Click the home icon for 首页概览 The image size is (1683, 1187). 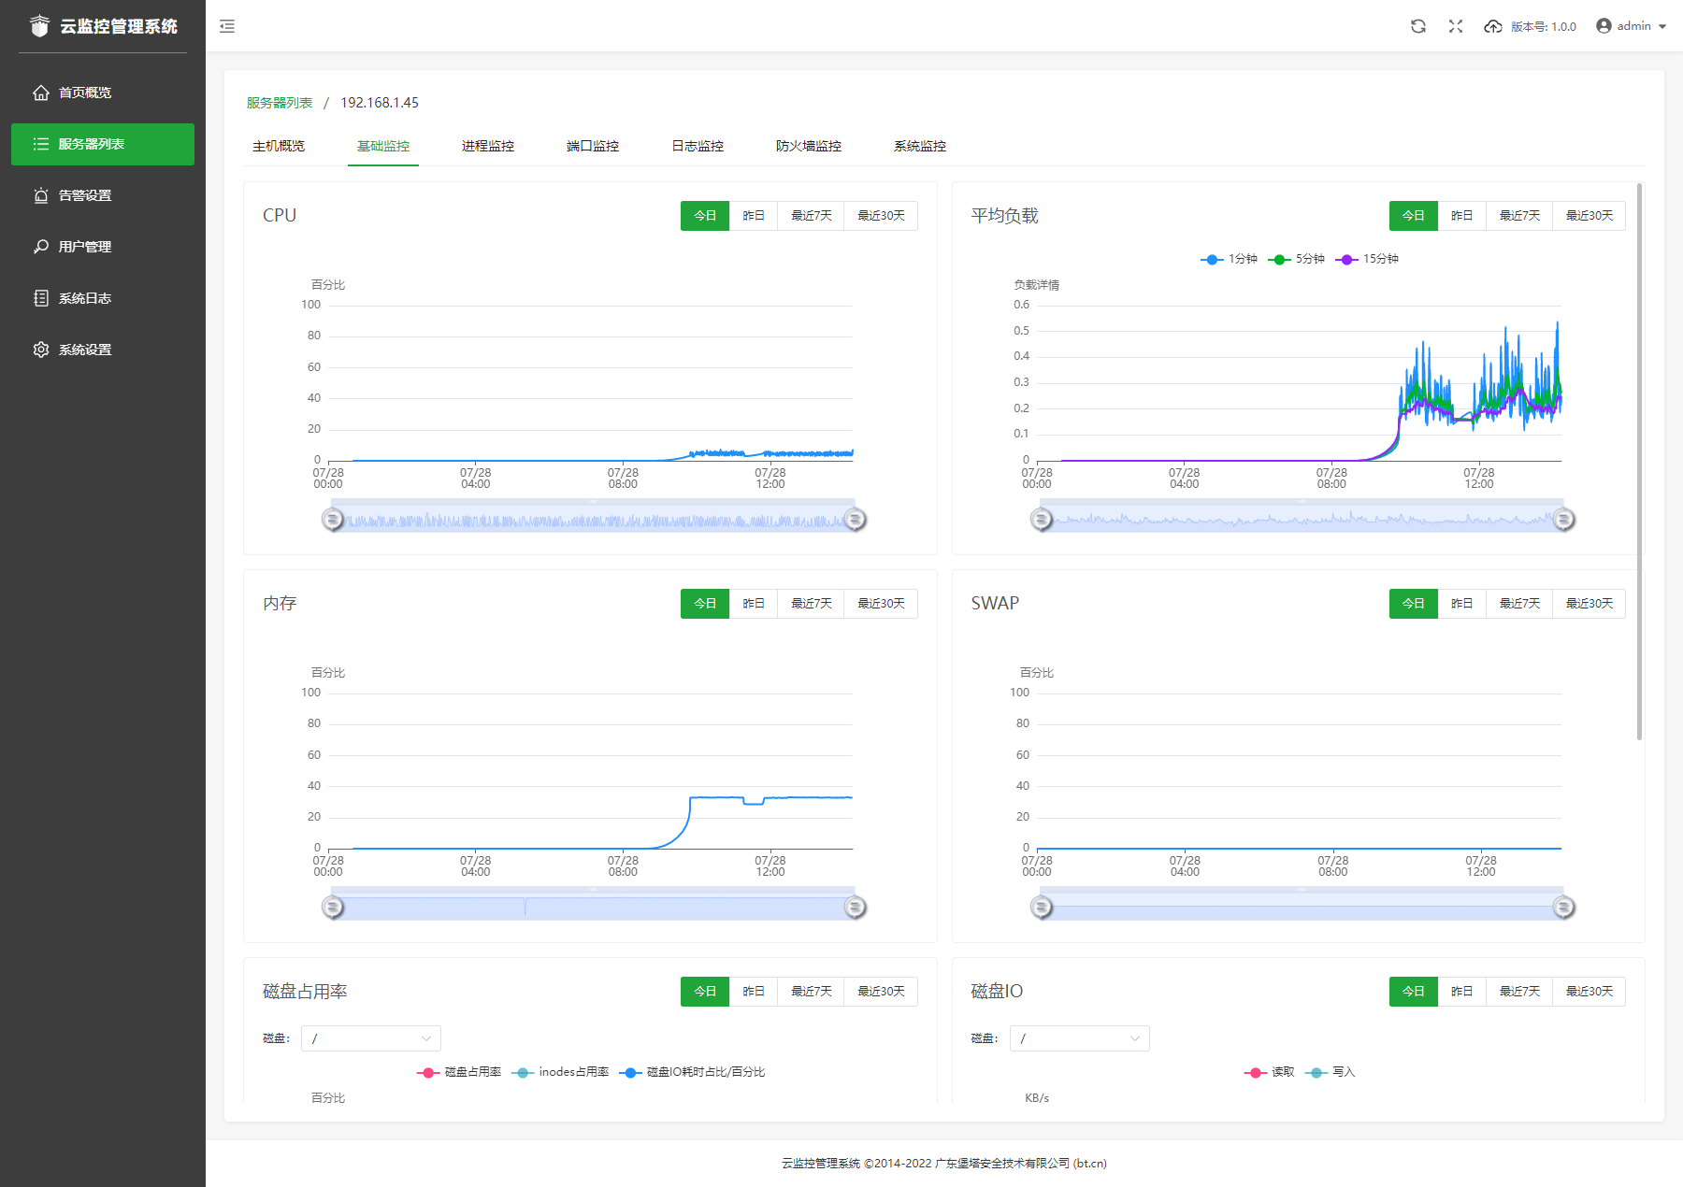point(41,93)
